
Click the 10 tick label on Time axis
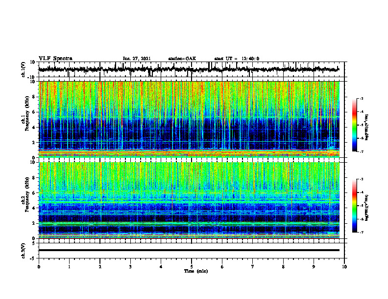click(x=344, y=267)
